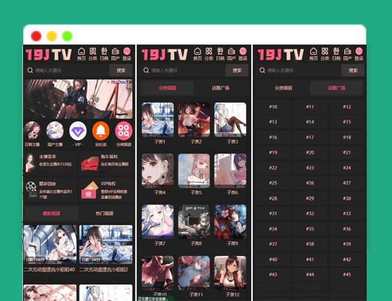Image resolution: width=392 pixels, height=301 pixels.
Task: Switch to the 热门视频 tab
Action: click(x=105, y=213)
